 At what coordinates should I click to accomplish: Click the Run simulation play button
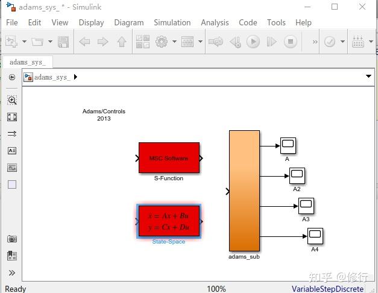click(x=253, y=42)
